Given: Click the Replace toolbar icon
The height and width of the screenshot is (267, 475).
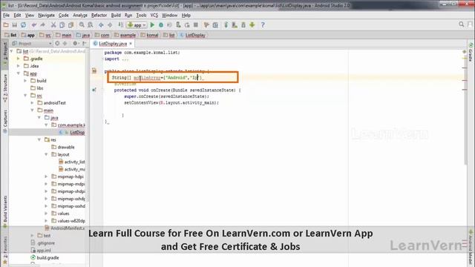Looking at the screenshot, I should [x=91, y=25].
